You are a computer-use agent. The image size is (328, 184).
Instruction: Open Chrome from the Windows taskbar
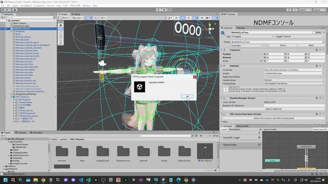(x=43, y=180)
